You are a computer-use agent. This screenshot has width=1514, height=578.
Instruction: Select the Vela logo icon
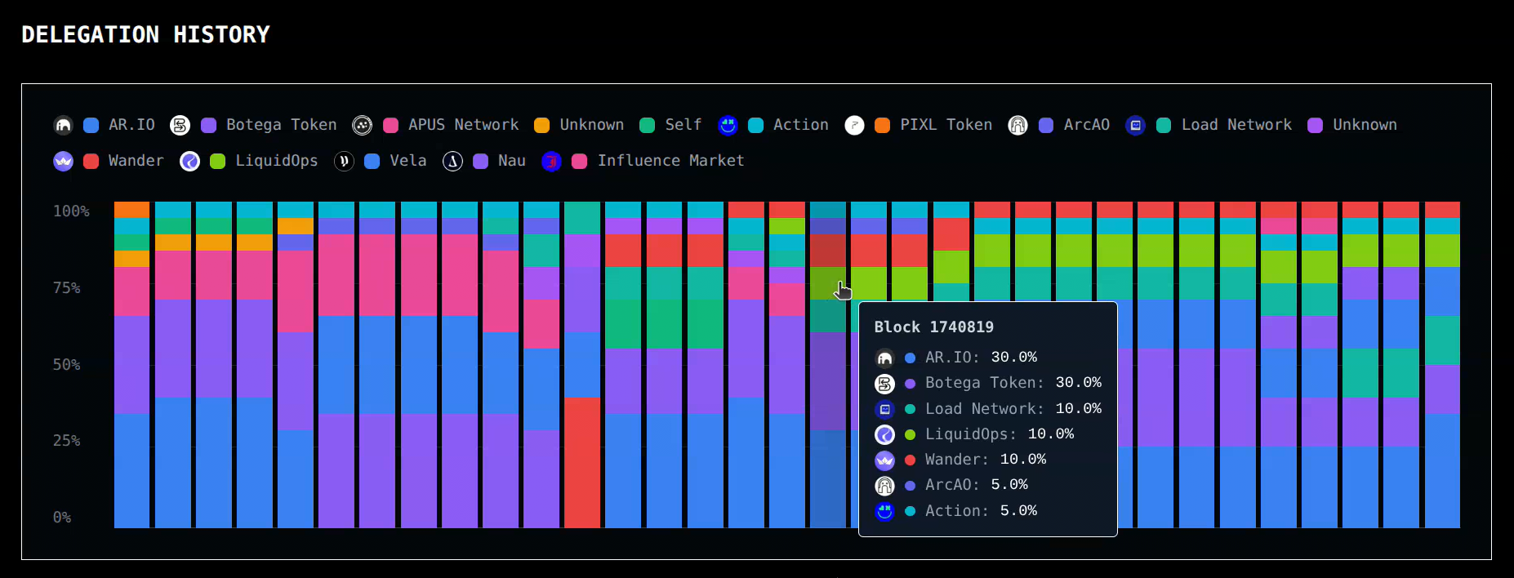(344, 161)
